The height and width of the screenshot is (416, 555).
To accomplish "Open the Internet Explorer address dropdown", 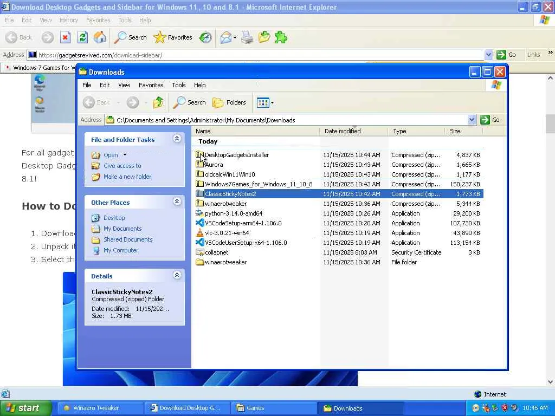I will (488, 55).
